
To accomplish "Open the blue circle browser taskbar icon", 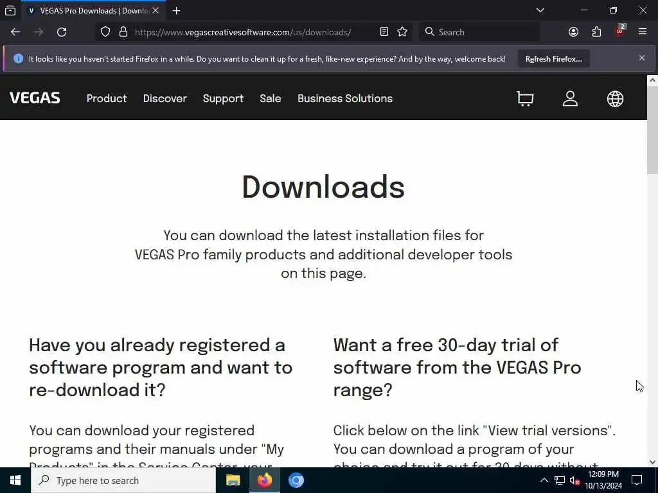I will coord(296,480).
